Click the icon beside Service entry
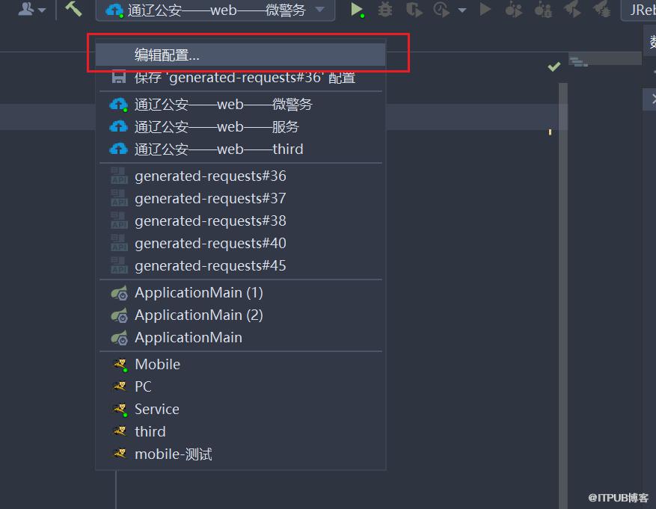This screenshot has width=656, height=509. coord(120,410)
